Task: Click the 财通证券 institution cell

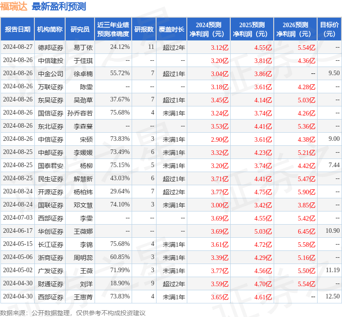Action: [51, 284]
